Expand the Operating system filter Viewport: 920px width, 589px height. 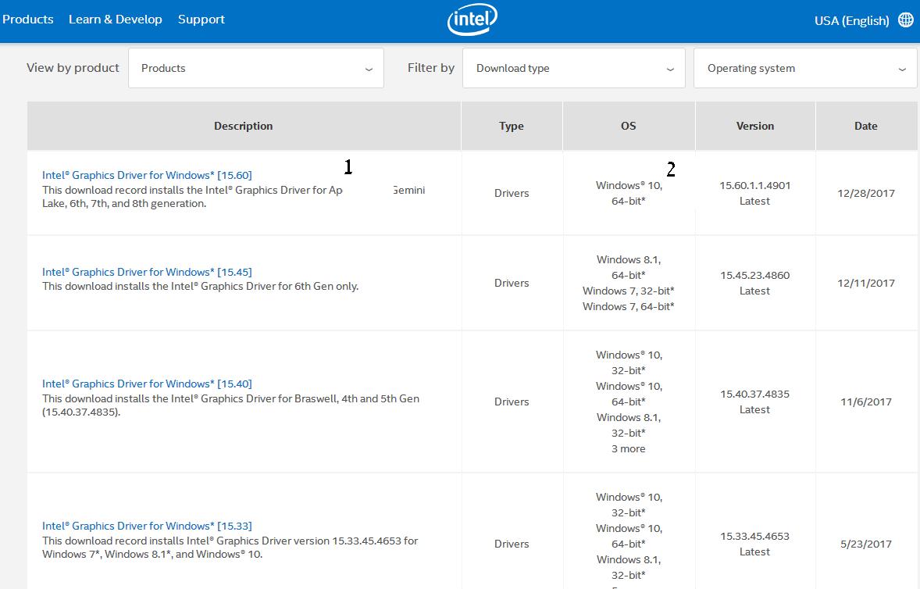[x=805, y=68]
